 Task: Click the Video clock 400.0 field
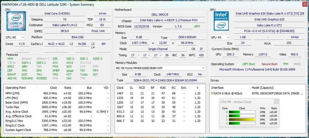(x=294, y=54)
